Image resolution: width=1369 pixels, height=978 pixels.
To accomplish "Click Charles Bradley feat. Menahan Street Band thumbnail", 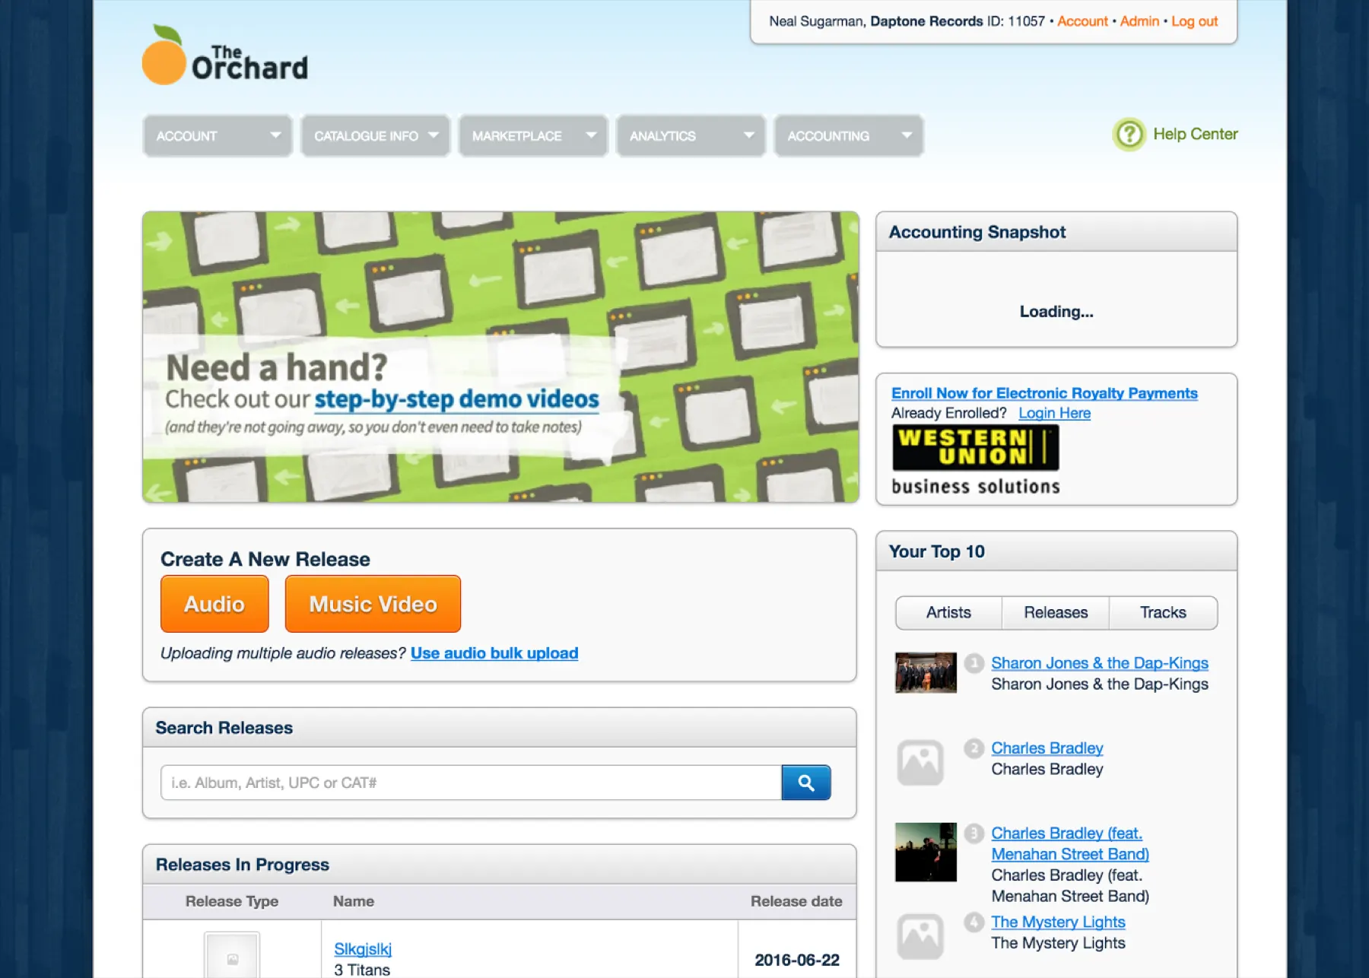I will 926,852.
